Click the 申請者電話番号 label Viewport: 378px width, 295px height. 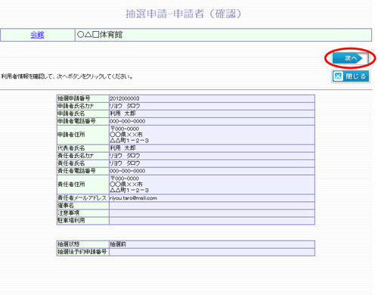pyautogui.click(x=76, y=121)
